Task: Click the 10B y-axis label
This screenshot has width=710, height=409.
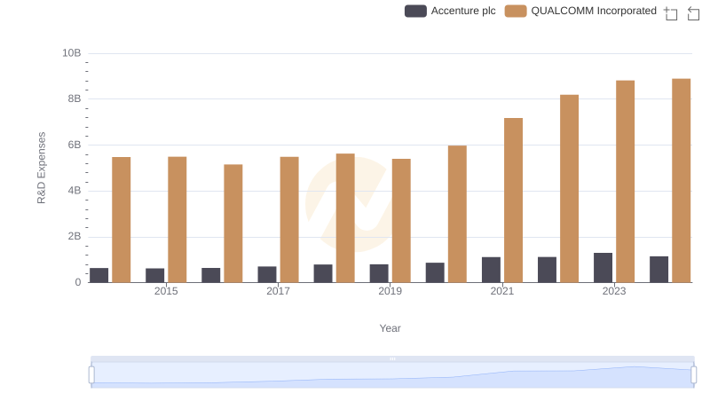Action: [72, 53]
